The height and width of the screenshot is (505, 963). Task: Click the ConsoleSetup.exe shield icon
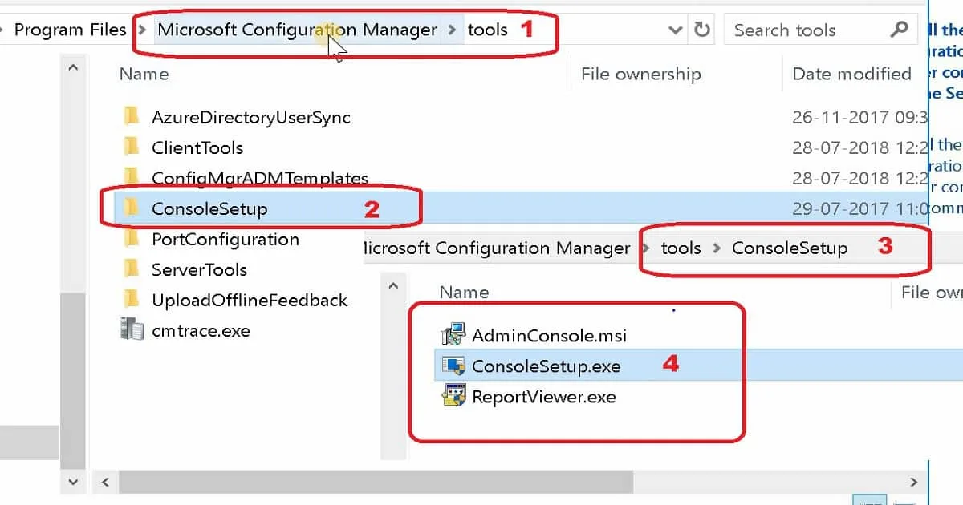click(x=454, y=366)
